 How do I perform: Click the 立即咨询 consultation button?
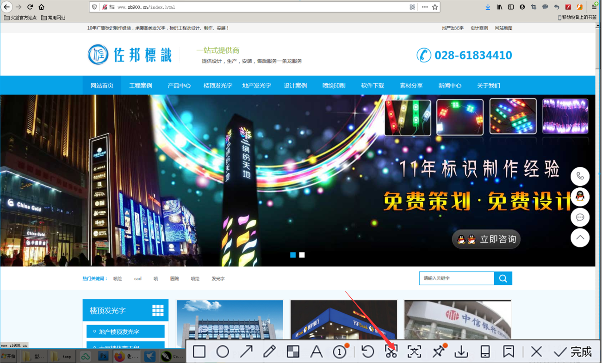click(486, 239)
